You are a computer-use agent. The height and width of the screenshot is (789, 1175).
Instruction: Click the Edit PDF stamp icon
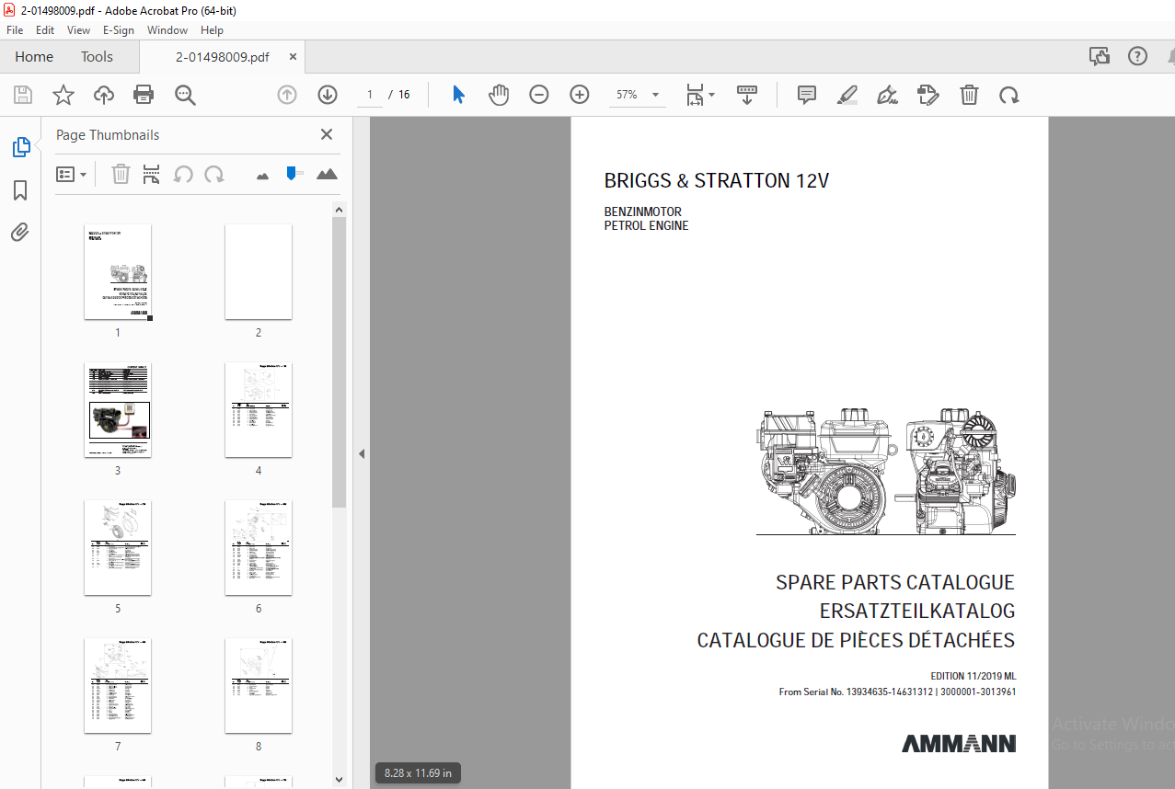coord(928,95)
